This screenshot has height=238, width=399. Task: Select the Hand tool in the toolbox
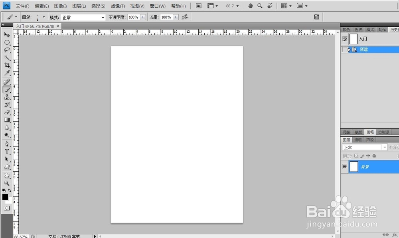(x=7, y=175)
